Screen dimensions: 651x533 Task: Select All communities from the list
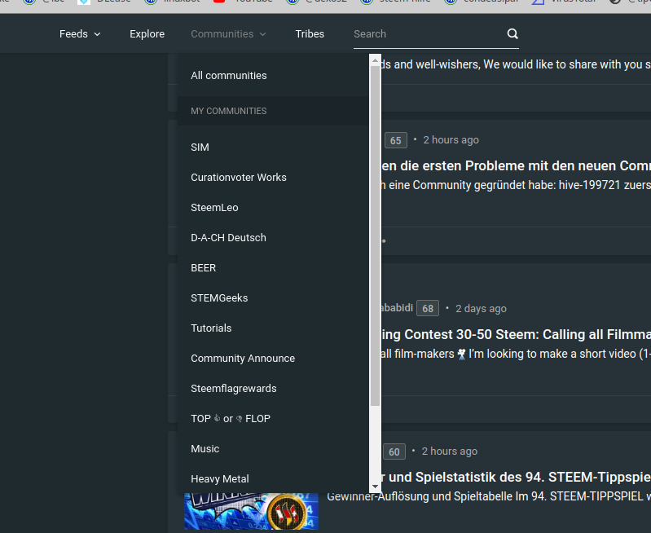pos(229,76)
